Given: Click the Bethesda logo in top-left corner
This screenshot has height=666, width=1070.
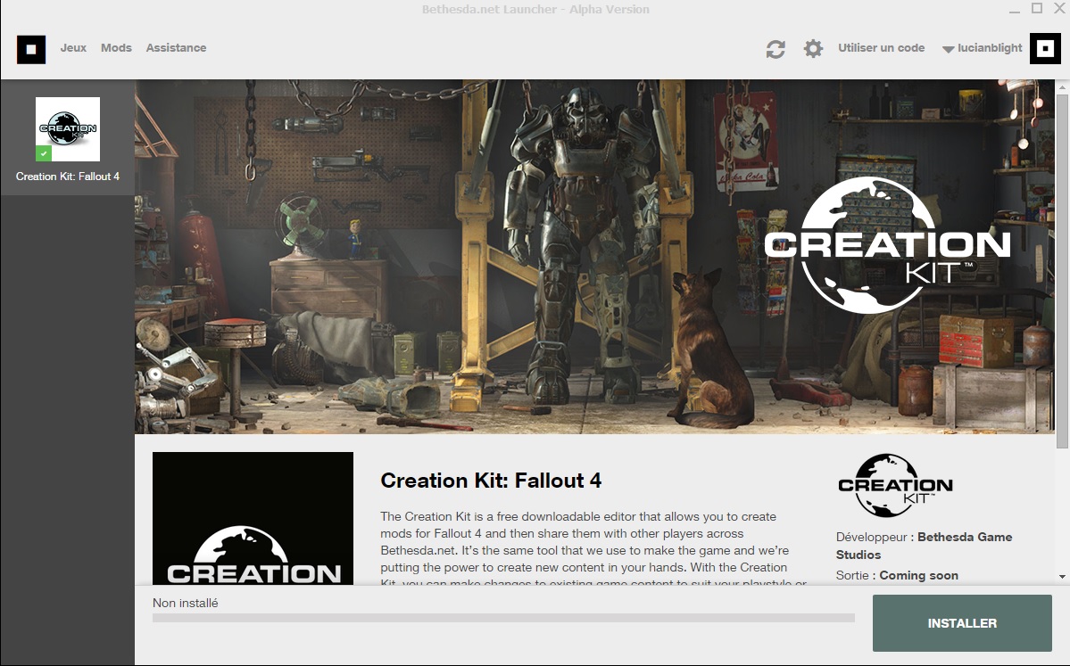Looking at the screenshot, I should point(30,49).
